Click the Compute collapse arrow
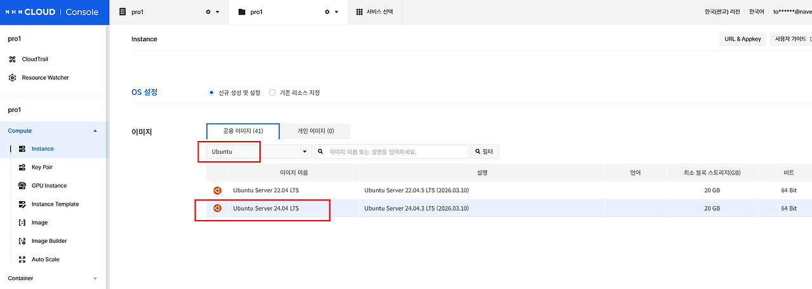The image size is (812, 289). click(95, 131)
